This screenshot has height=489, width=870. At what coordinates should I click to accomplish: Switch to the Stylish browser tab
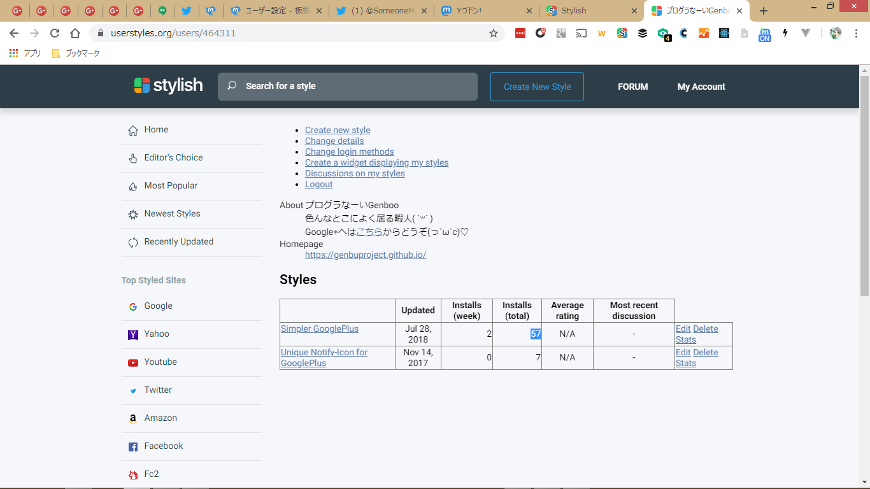pos(573,11)
